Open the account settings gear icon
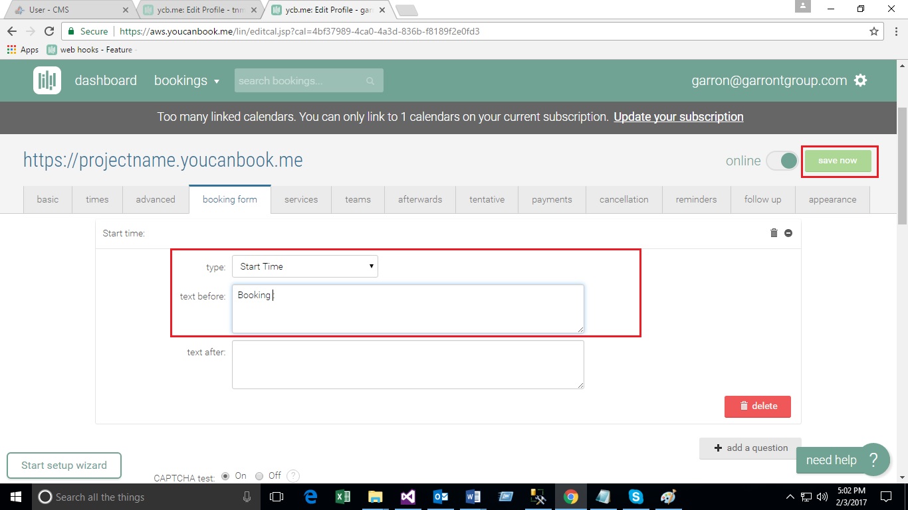Viewport: 908px width, 510px height. point(861,80)
